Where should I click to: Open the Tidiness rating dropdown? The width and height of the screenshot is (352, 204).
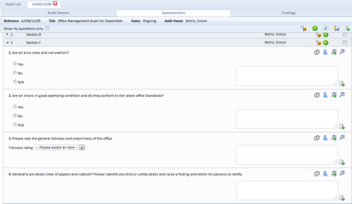[x=59, y=147]
